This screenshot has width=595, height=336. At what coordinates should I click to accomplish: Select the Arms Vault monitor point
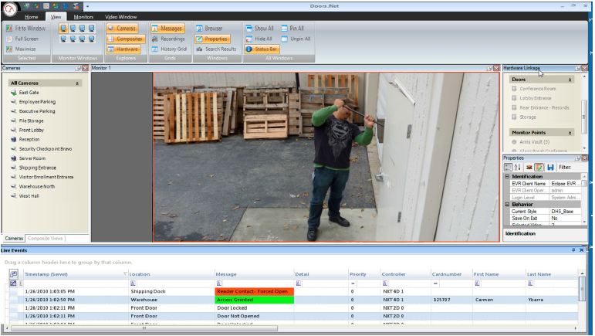[531, 141]
